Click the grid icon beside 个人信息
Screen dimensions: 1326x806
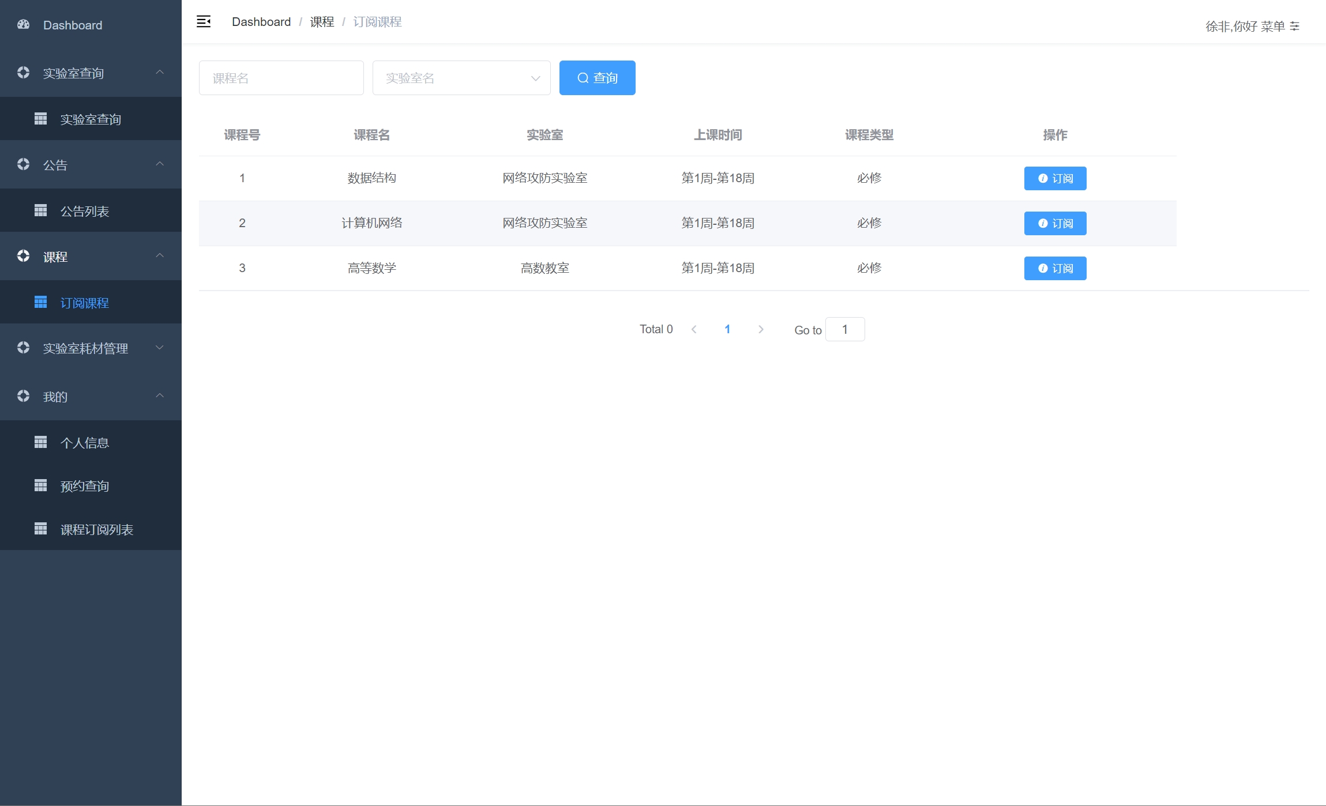click(40, 442)
